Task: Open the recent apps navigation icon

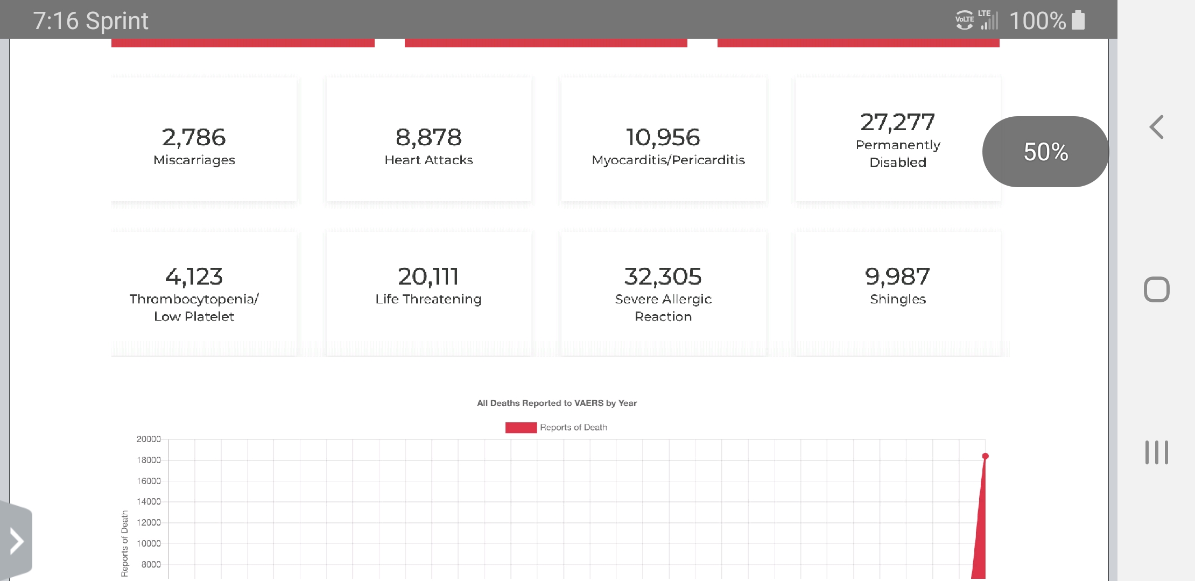Action: (x=1157, y=452)
